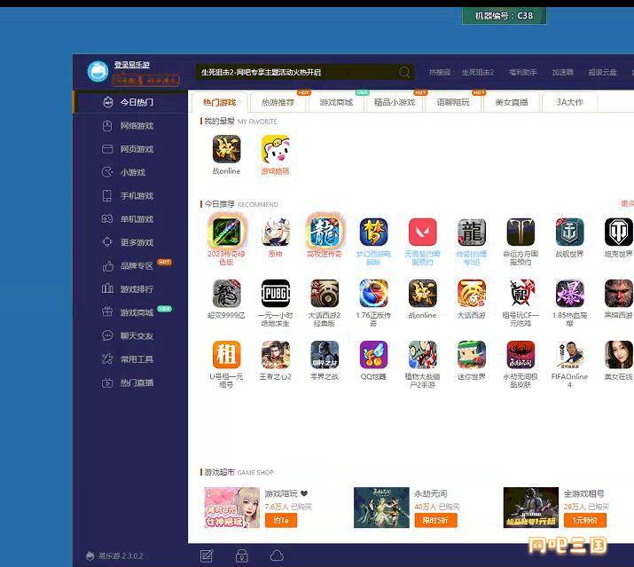Image resolution: width=634 pixels, height=567 pixels.
Task: Open the 游戏陪玩 shop thumbnail
Action: (231, 508)
